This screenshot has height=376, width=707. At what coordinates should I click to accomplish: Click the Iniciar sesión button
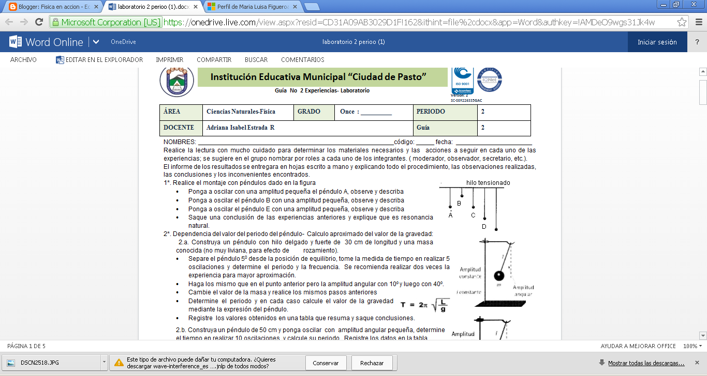coord(657,42)
